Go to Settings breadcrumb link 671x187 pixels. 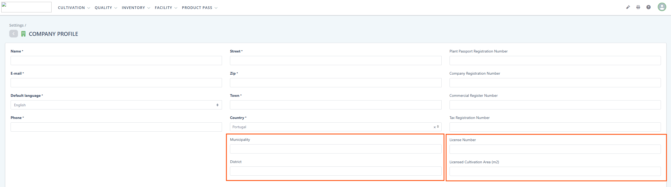click(16, 25)
